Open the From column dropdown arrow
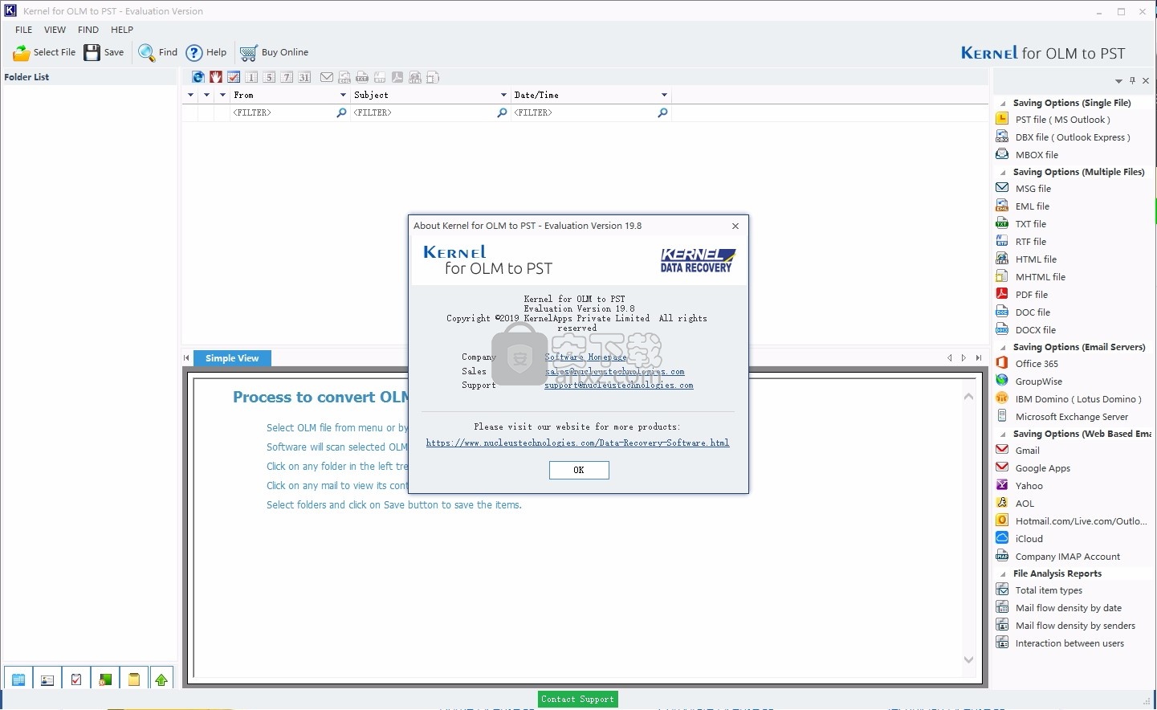 coord(343,95)
